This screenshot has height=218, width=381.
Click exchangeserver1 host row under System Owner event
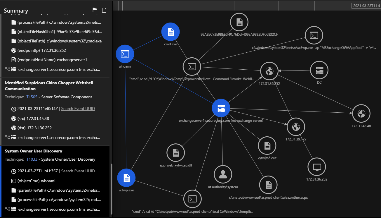53,209
